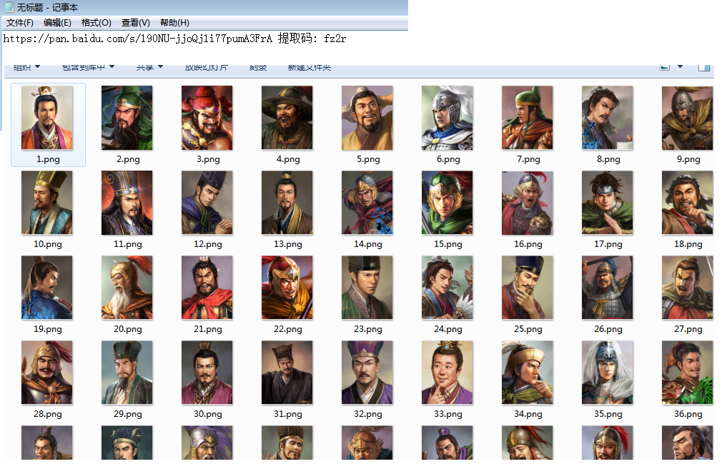Open the 查看(V) menu
Viewport: 722px width, 474px height.
[x=135, y=23]
